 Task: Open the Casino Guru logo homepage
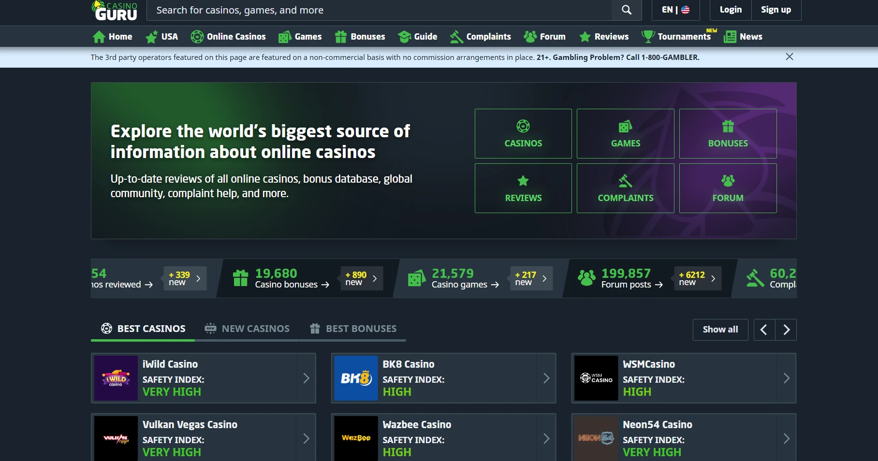(115, 11)
